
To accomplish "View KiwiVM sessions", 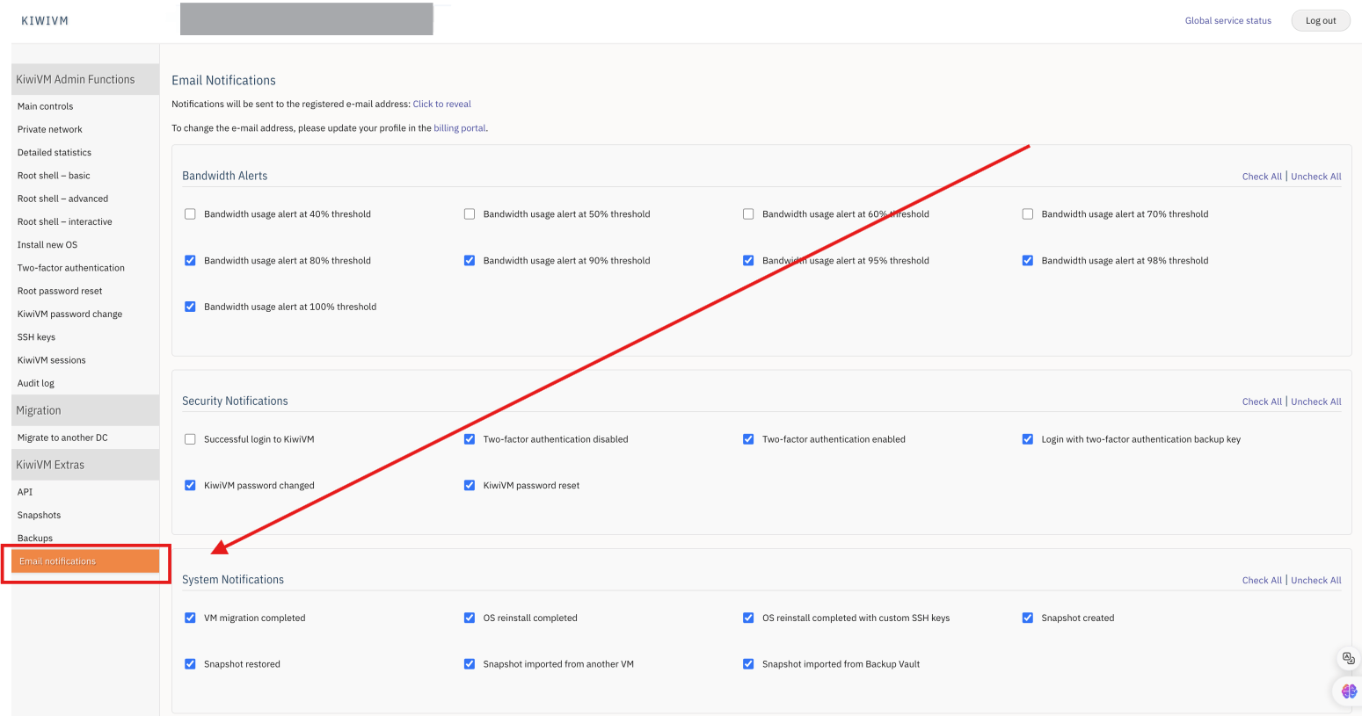I will [52, 360].
